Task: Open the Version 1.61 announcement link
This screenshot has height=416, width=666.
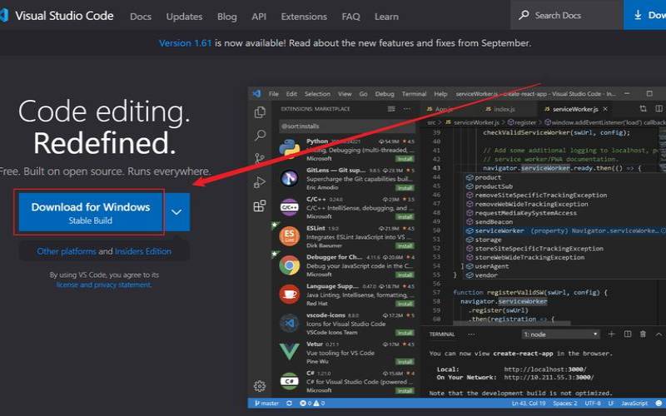Action: (185, 43)
